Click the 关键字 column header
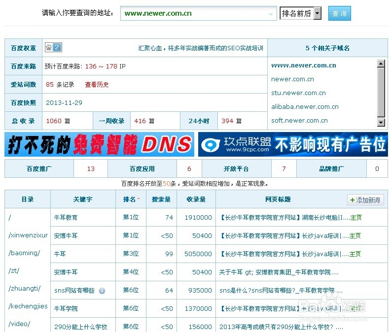The height and width of the screenshot is (332, 389). point(83,199)
